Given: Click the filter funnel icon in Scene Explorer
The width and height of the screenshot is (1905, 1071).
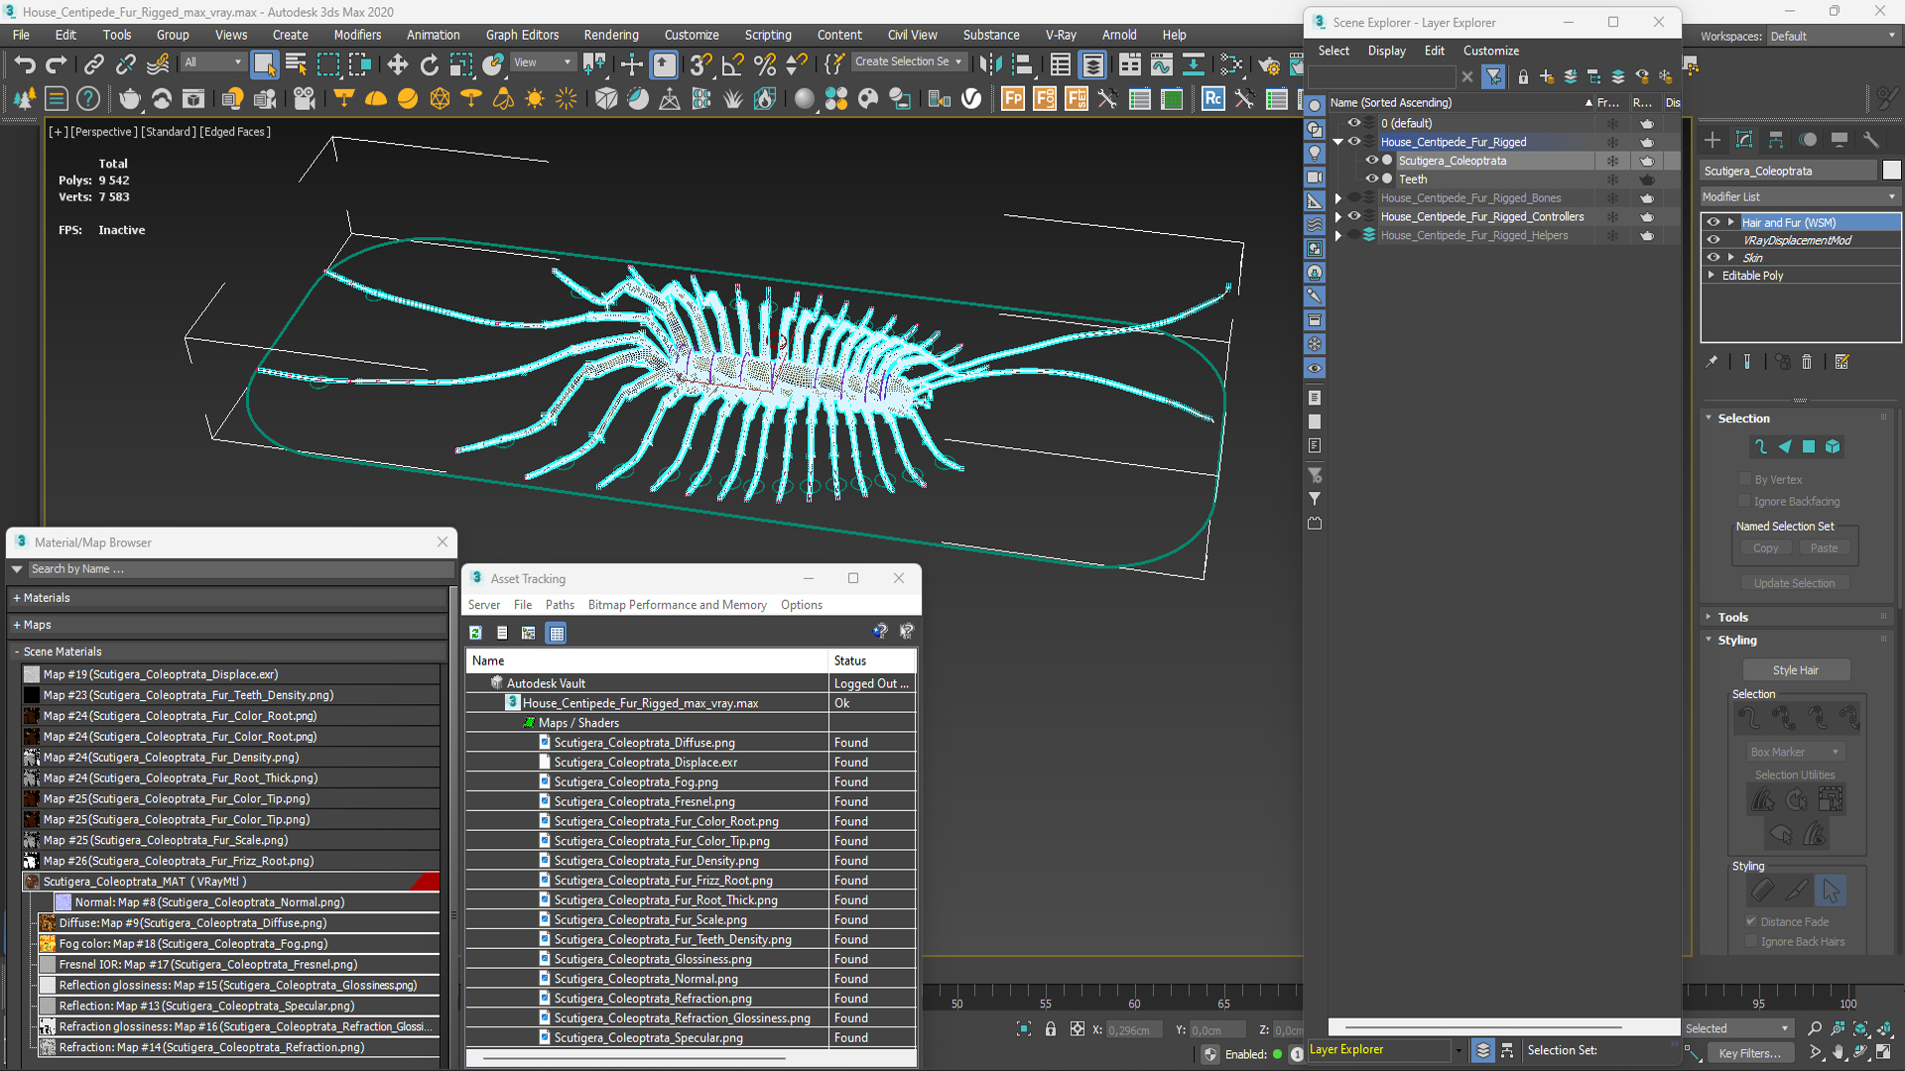Looking at the screenshot, I should point(1494,76).
